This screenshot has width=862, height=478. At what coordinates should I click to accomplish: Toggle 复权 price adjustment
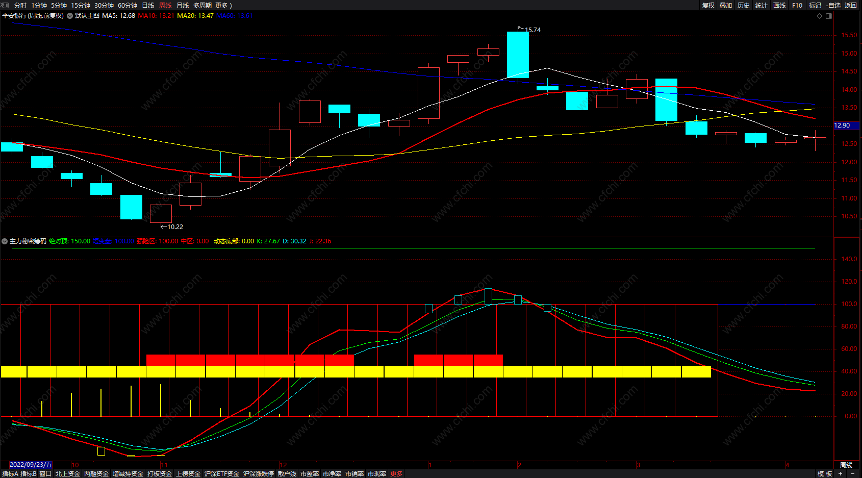[x=708, y=5]
